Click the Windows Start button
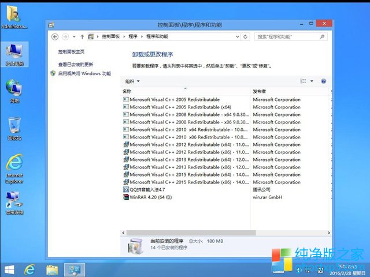The width and height of the screenshot is (370, 277). (x=9, y=269)
